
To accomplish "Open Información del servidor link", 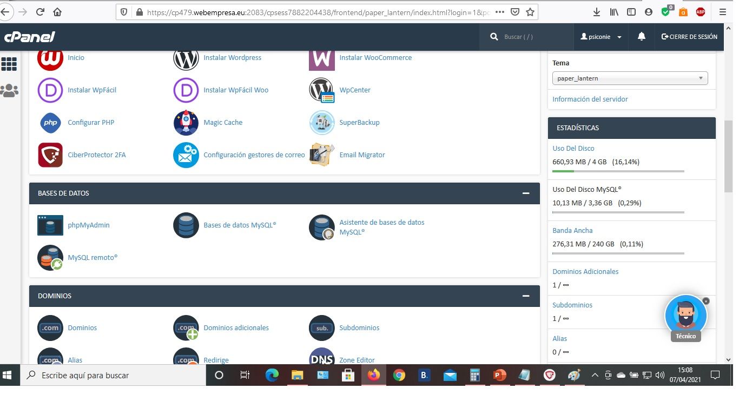I will [x=590, y=99].
